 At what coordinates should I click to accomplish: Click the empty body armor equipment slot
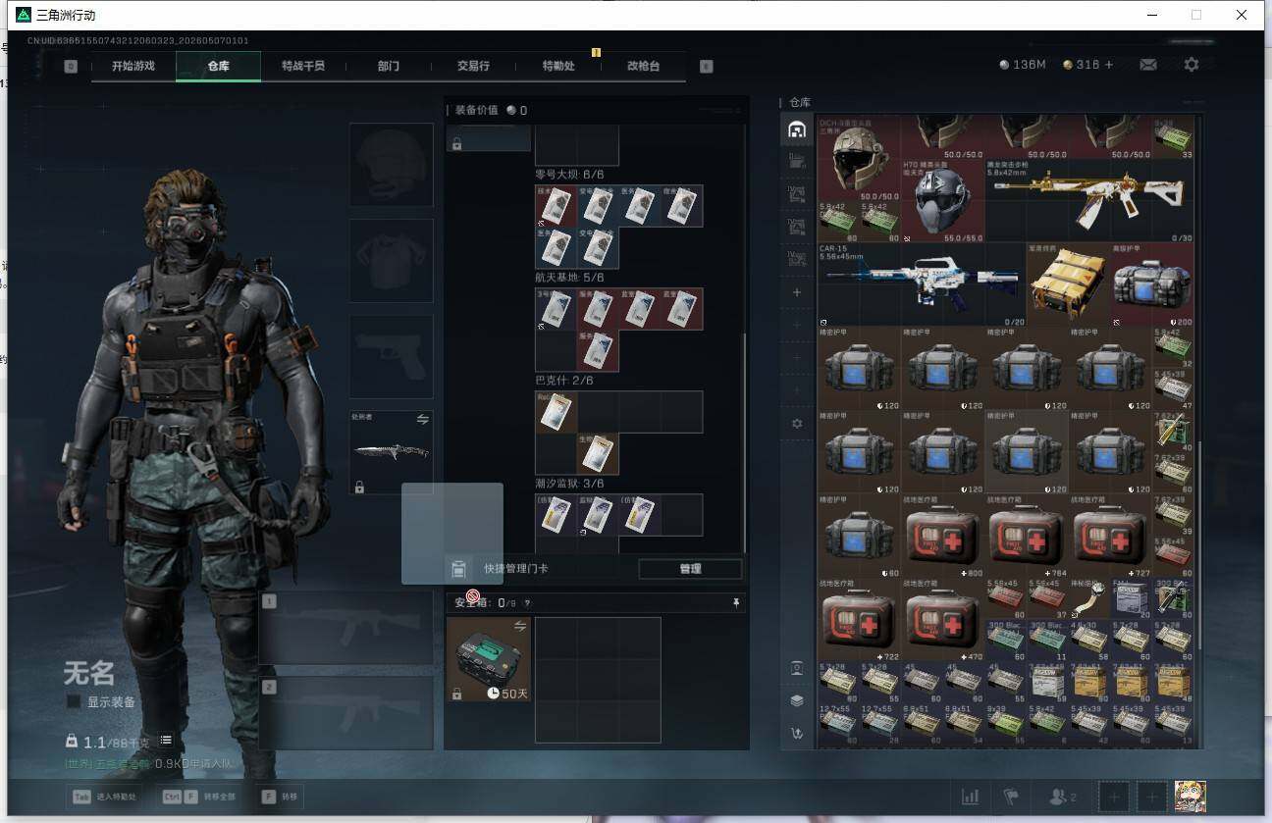[392, 261]
